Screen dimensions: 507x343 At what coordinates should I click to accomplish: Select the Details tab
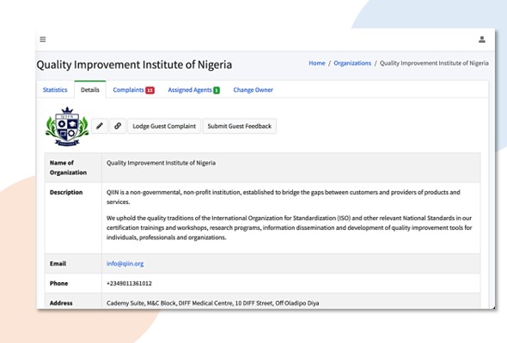(90, 90)
